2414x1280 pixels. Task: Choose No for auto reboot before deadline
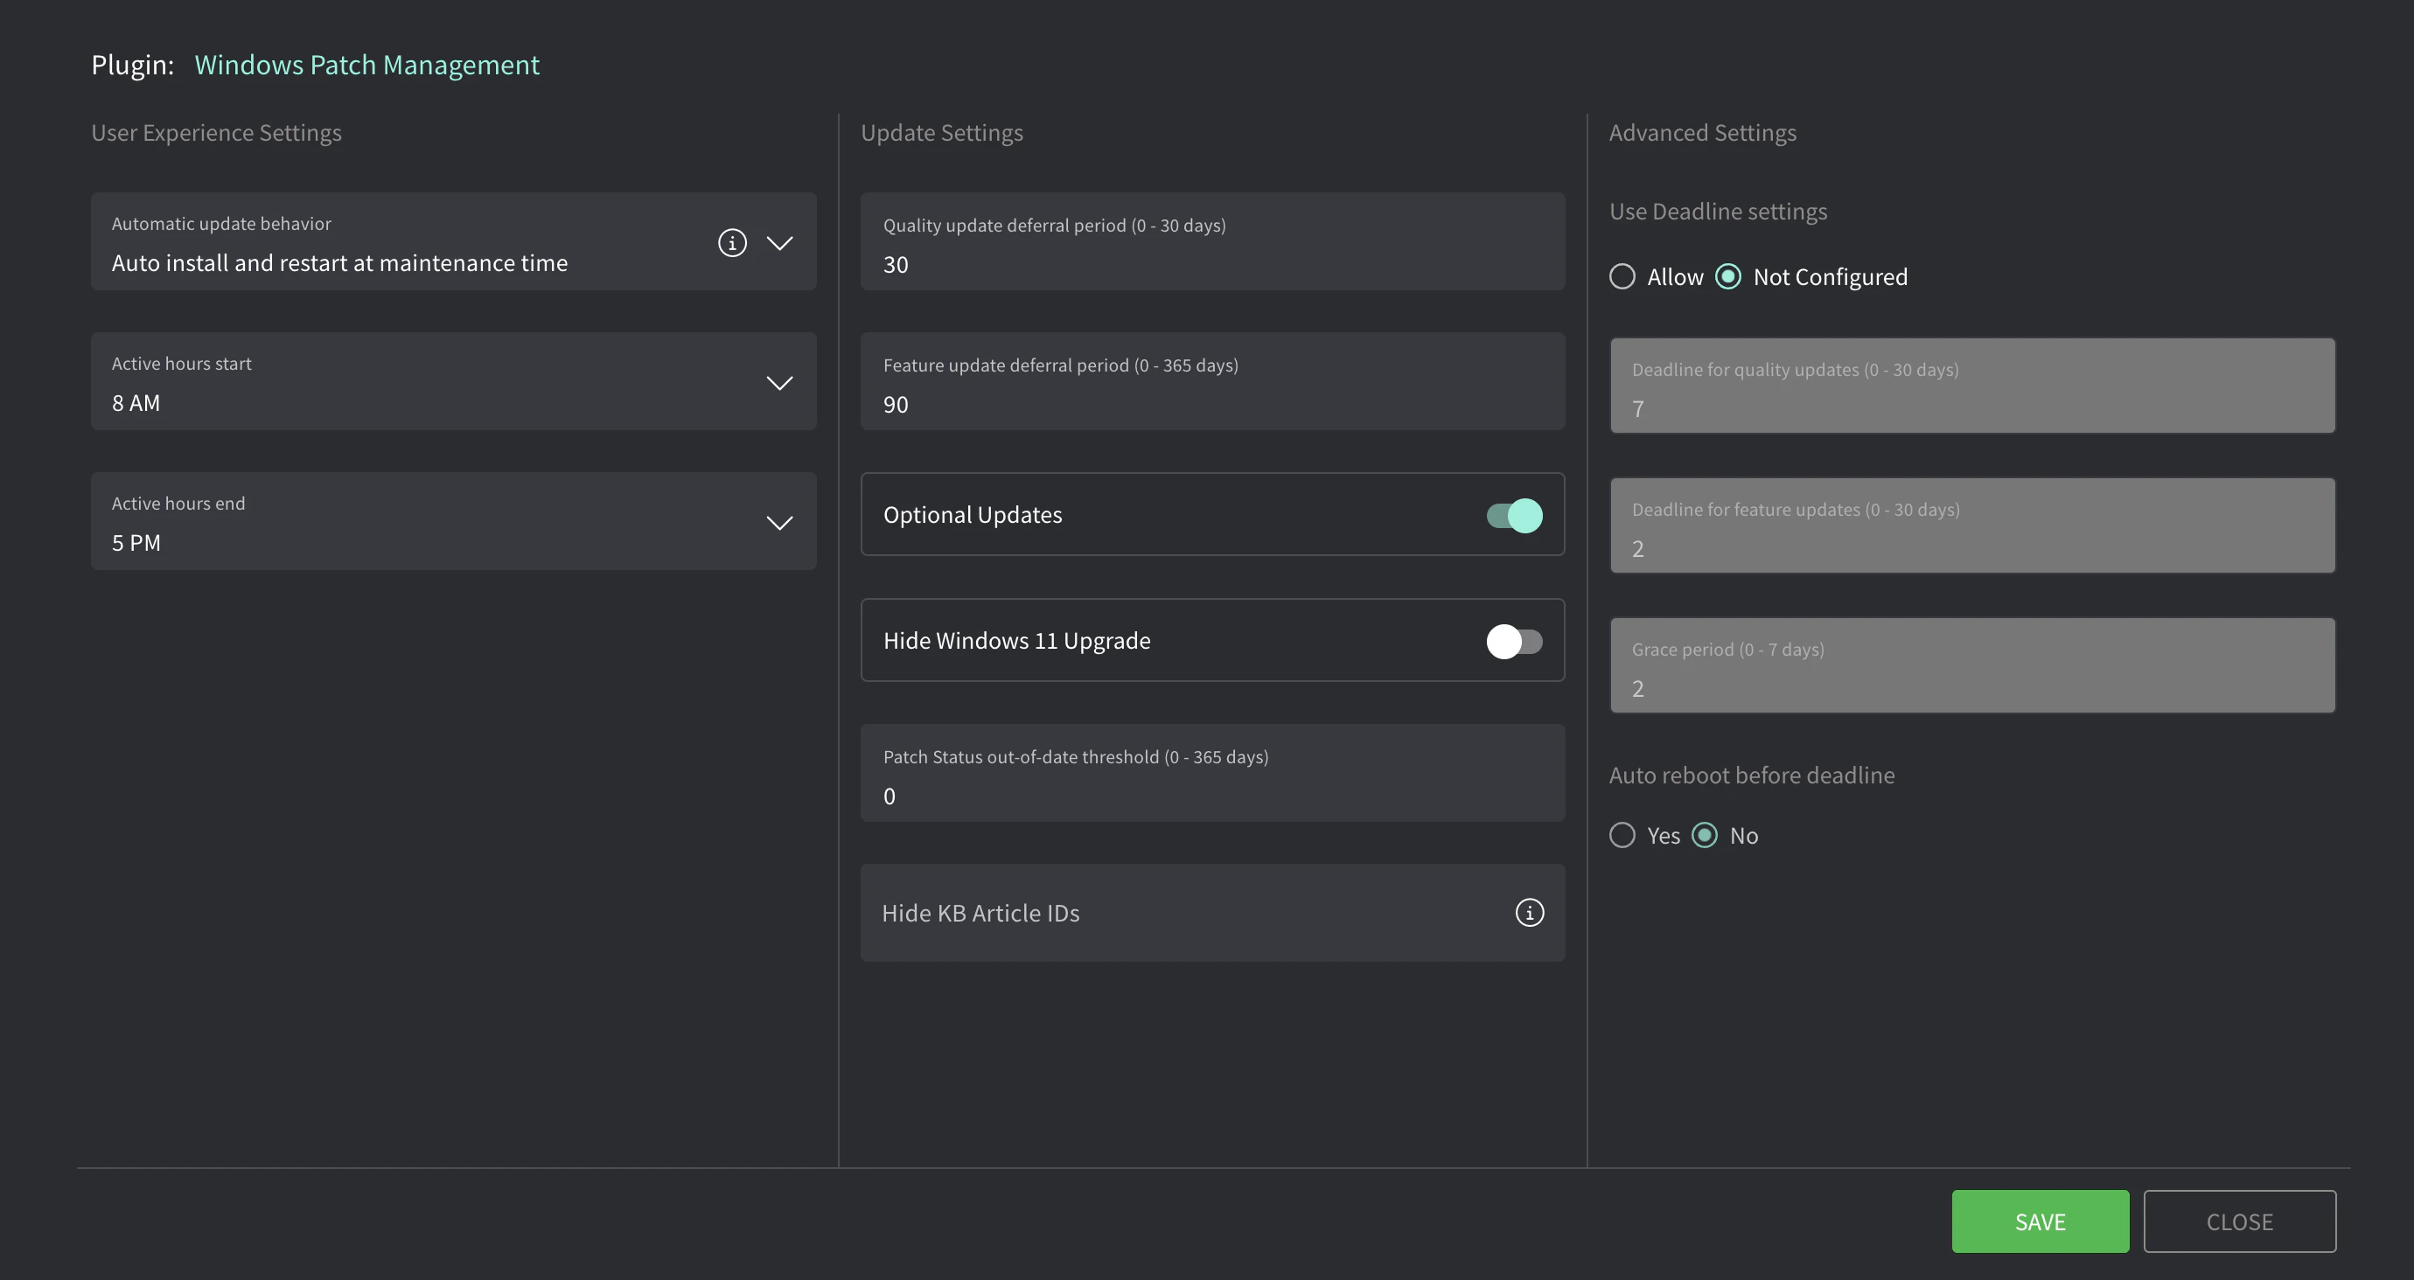click(x=1705, y=835)
